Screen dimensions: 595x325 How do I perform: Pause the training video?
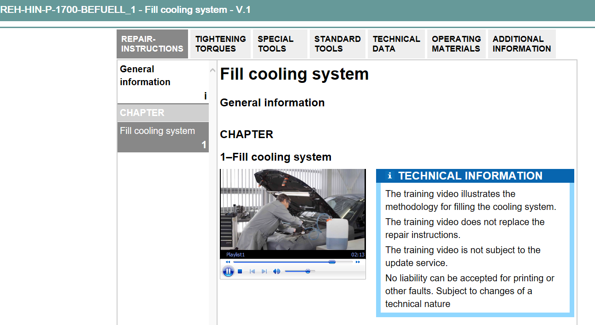228,271
